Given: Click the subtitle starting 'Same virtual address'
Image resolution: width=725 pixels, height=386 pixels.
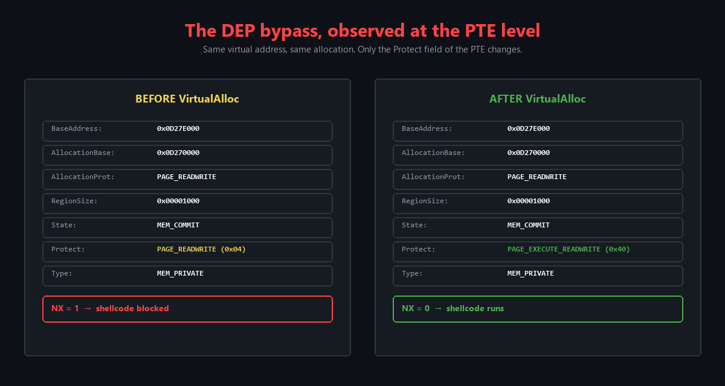Looking at the screenshot, I should click(x=362, y=49).
